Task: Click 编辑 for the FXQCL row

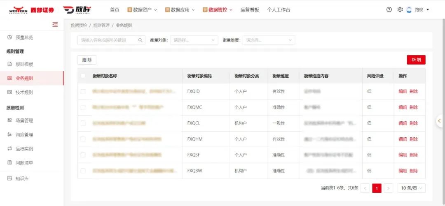Action: click(x=403, y=123)
